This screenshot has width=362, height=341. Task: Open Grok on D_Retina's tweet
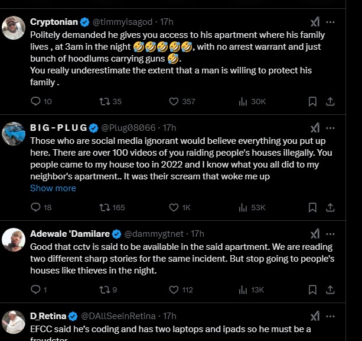(x=315, y=316)
